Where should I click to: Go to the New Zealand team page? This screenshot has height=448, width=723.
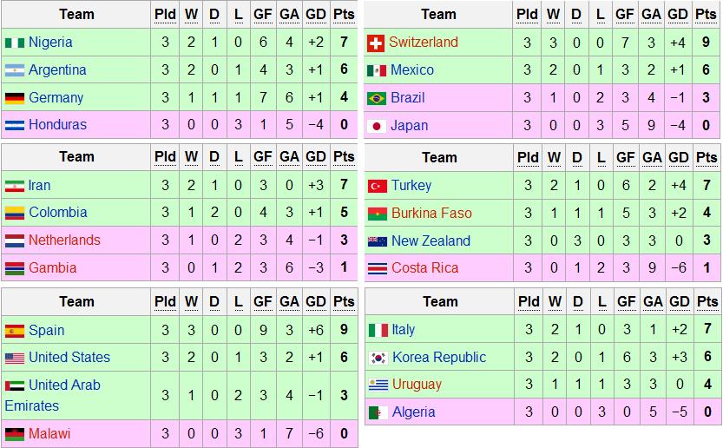[x=431, y=241]
